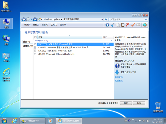Go up one level using nav-bar Up arrow
166x124 pixels.
point(35,20)
